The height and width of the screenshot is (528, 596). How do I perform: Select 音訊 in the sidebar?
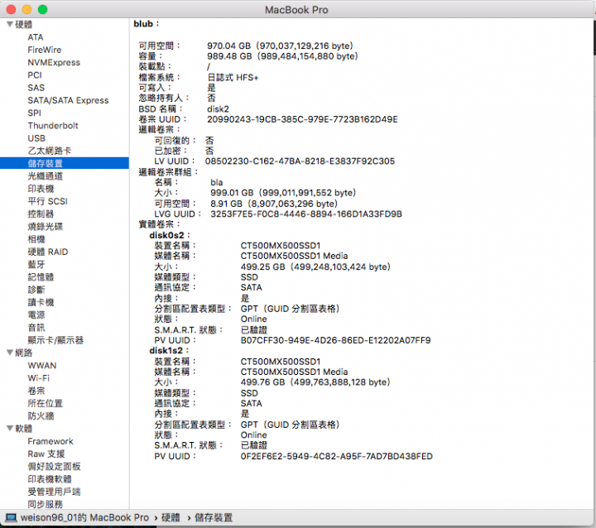(x=36, y=327)
